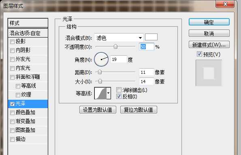Select the 混合选项:自定 list item
241x155 pixels.
tap(28, 33)
